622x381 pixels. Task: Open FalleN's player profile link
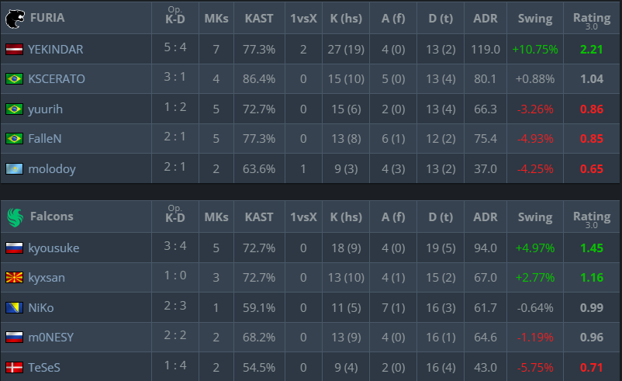point(46,139)
